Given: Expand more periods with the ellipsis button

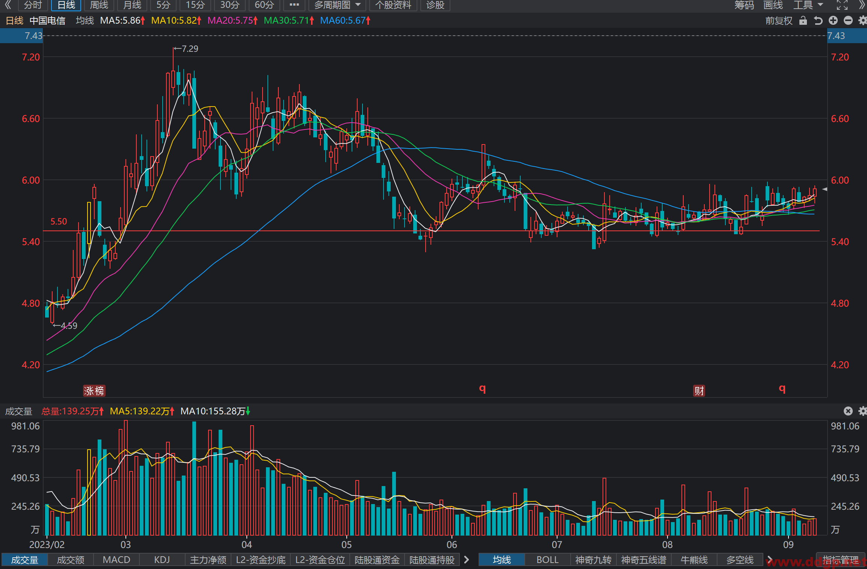Looking at the screenshot, I should coord(294,5).
